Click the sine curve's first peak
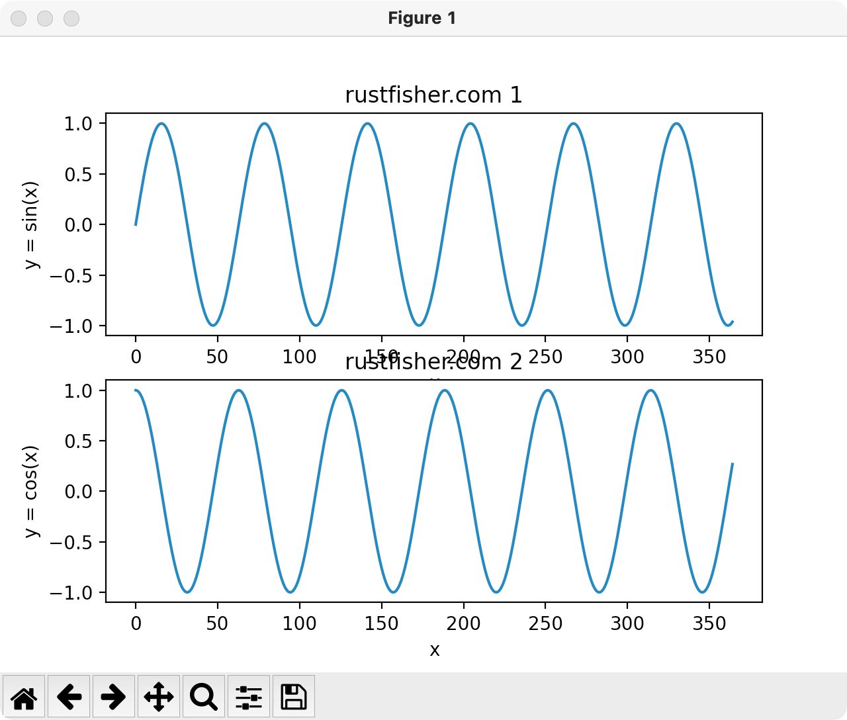 (161, 124)
